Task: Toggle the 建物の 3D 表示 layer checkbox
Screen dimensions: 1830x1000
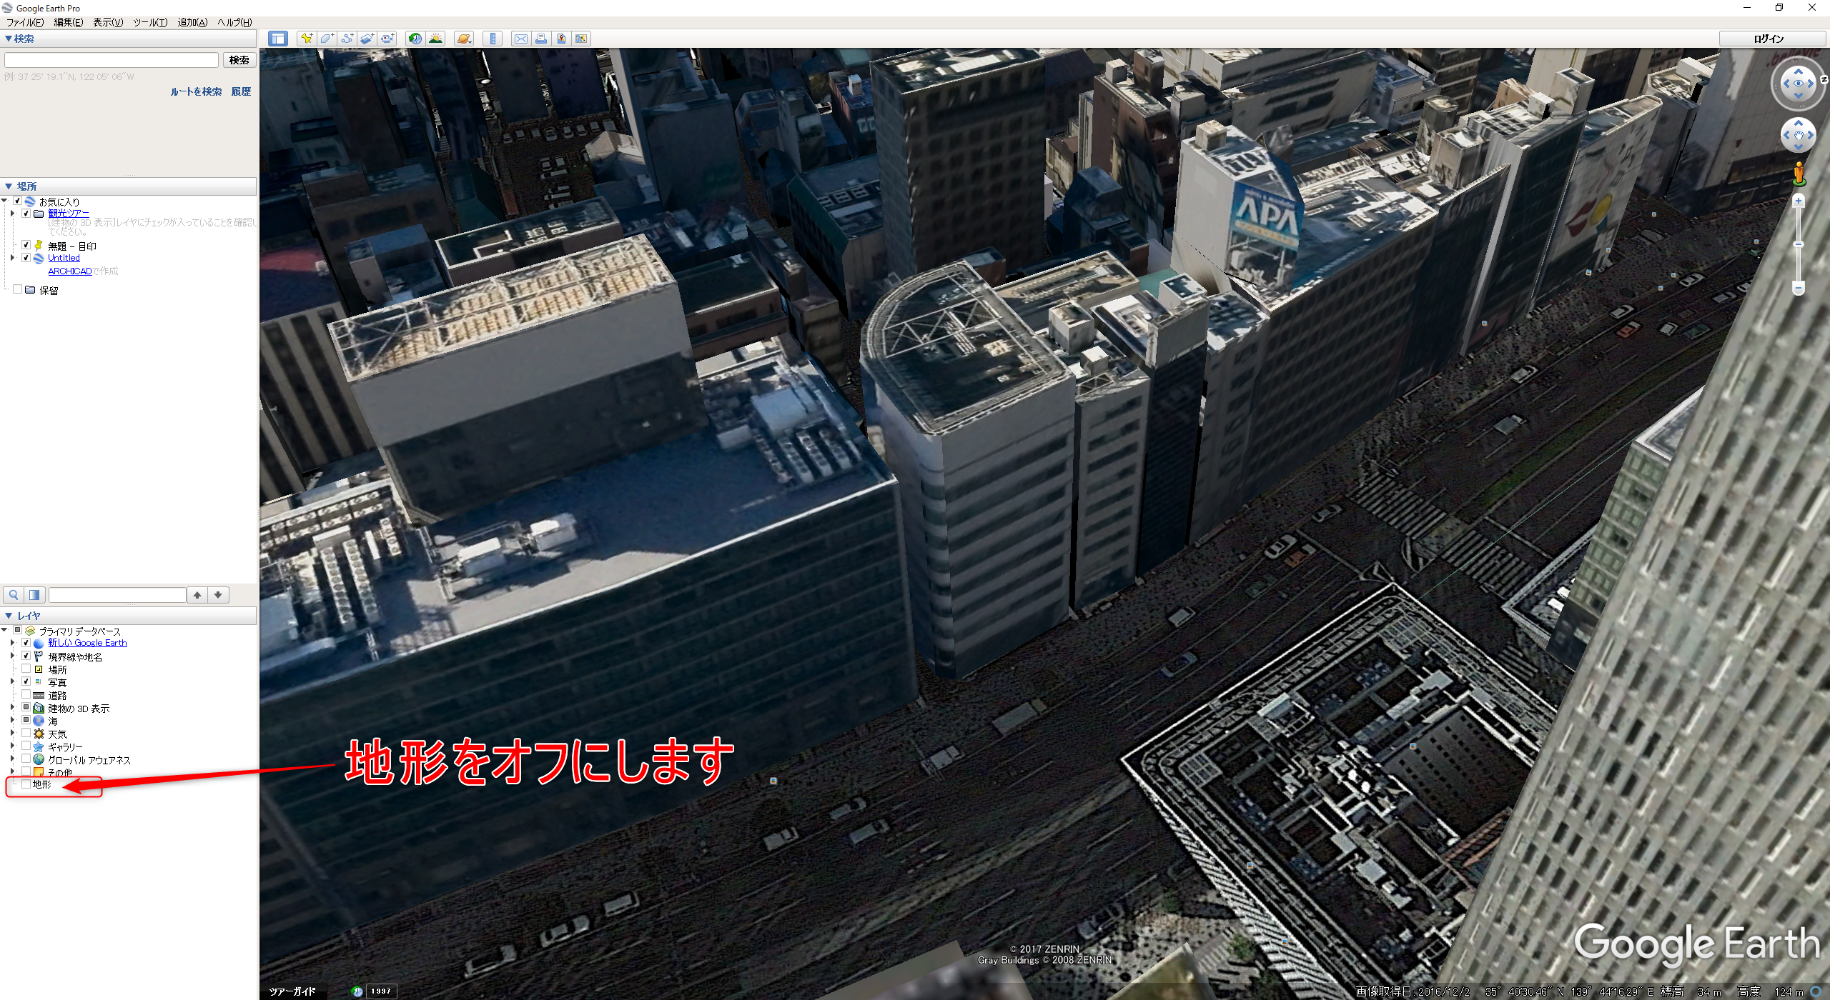Action: click(x=26, y=707)
